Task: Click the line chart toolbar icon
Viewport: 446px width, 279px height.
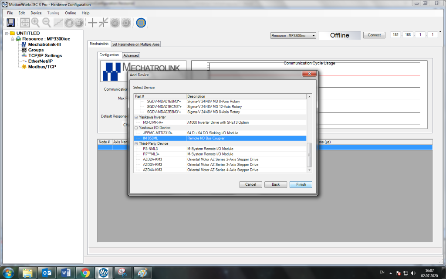Action: click(58, 23)
